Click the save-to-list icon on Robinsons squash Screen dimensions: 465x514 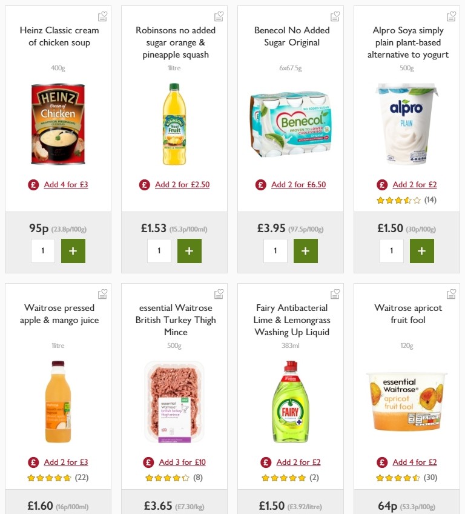pyautogui.click(x=219, y=15)
